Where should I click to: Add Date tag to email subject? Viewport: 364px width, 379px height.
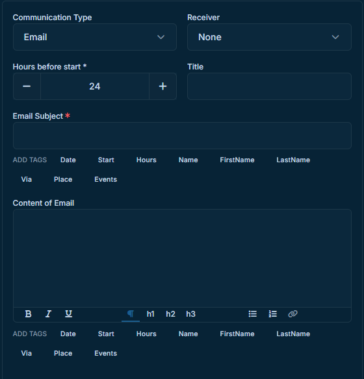[68, 160]
